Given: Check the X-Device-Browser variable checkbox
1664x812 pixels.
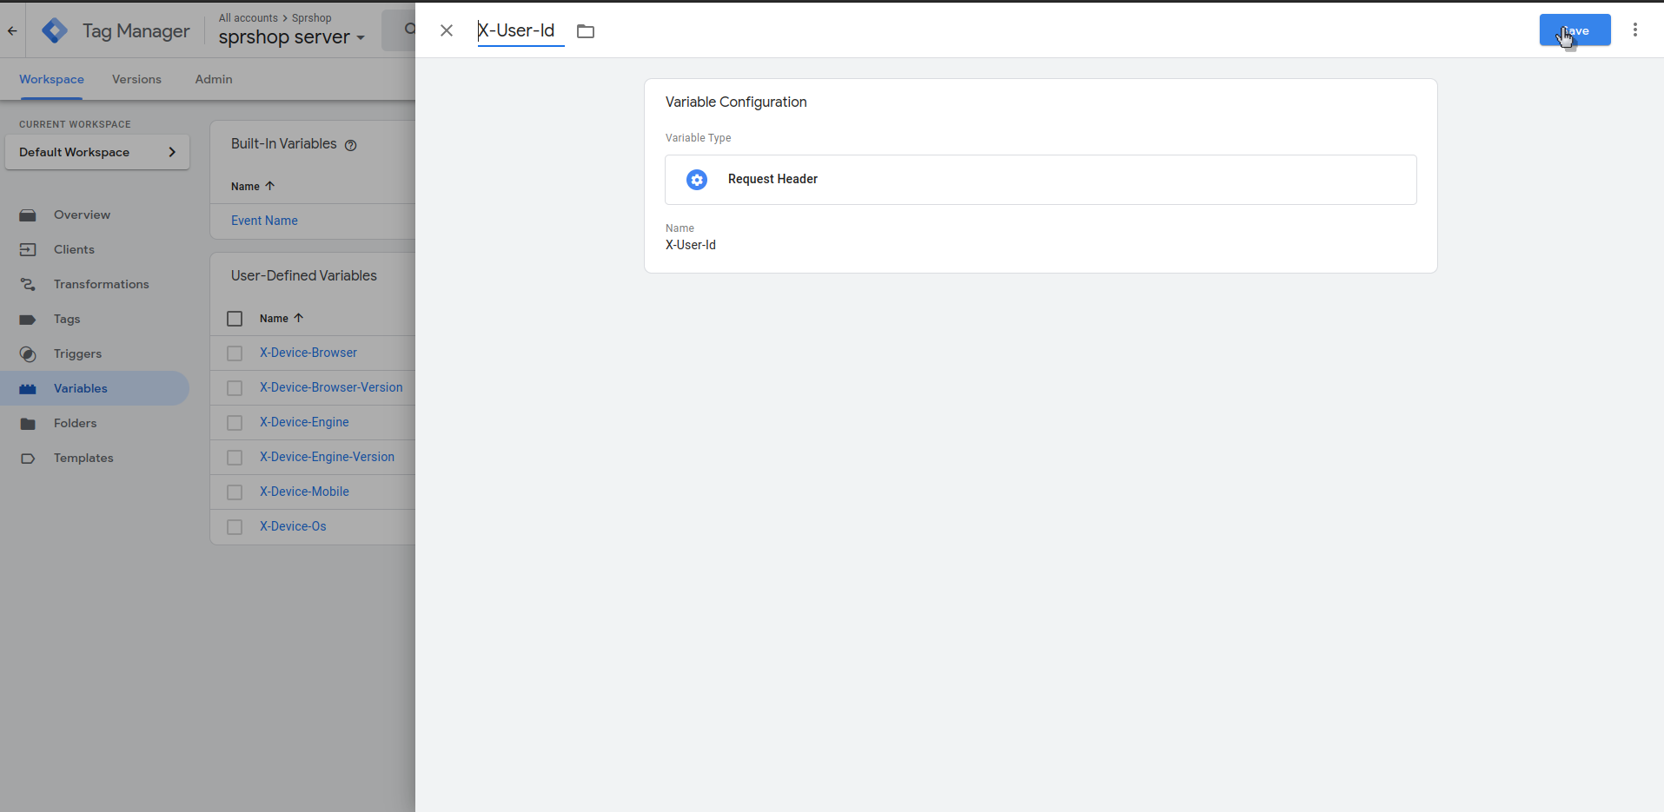Looking at the screenshot, I should (x=234, y=353).
